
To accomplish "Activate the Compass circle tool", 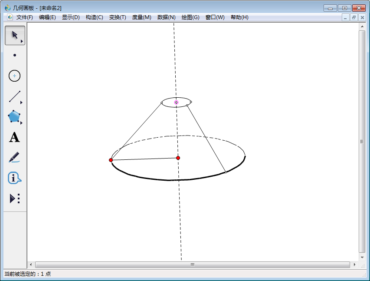I will [x=15, y=76].
